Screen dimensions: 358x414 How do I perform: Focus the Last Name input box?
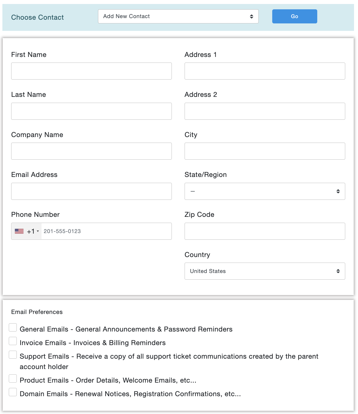[x=91, y=111]
